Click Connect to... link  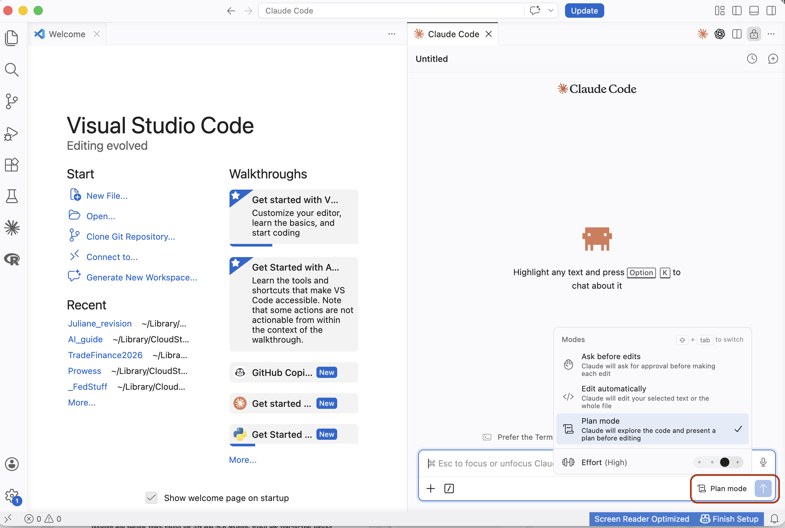click(x=112, y=257)
